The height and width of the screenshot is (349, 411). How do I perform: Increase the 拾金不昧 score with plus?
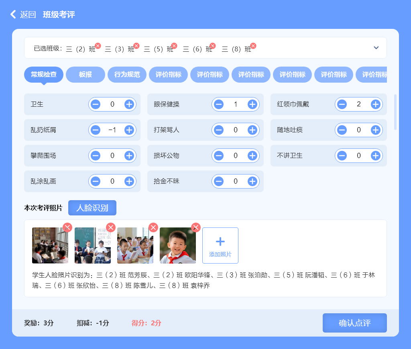coord(252,181)
